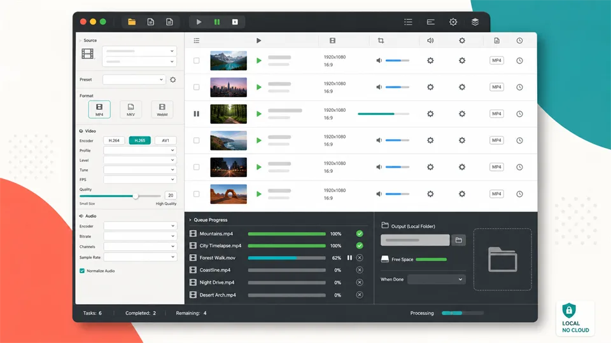Mute the mountains row speaker icon
This screenshot has height=343, width=611.
pyautogui.click(x=379, y=61)
